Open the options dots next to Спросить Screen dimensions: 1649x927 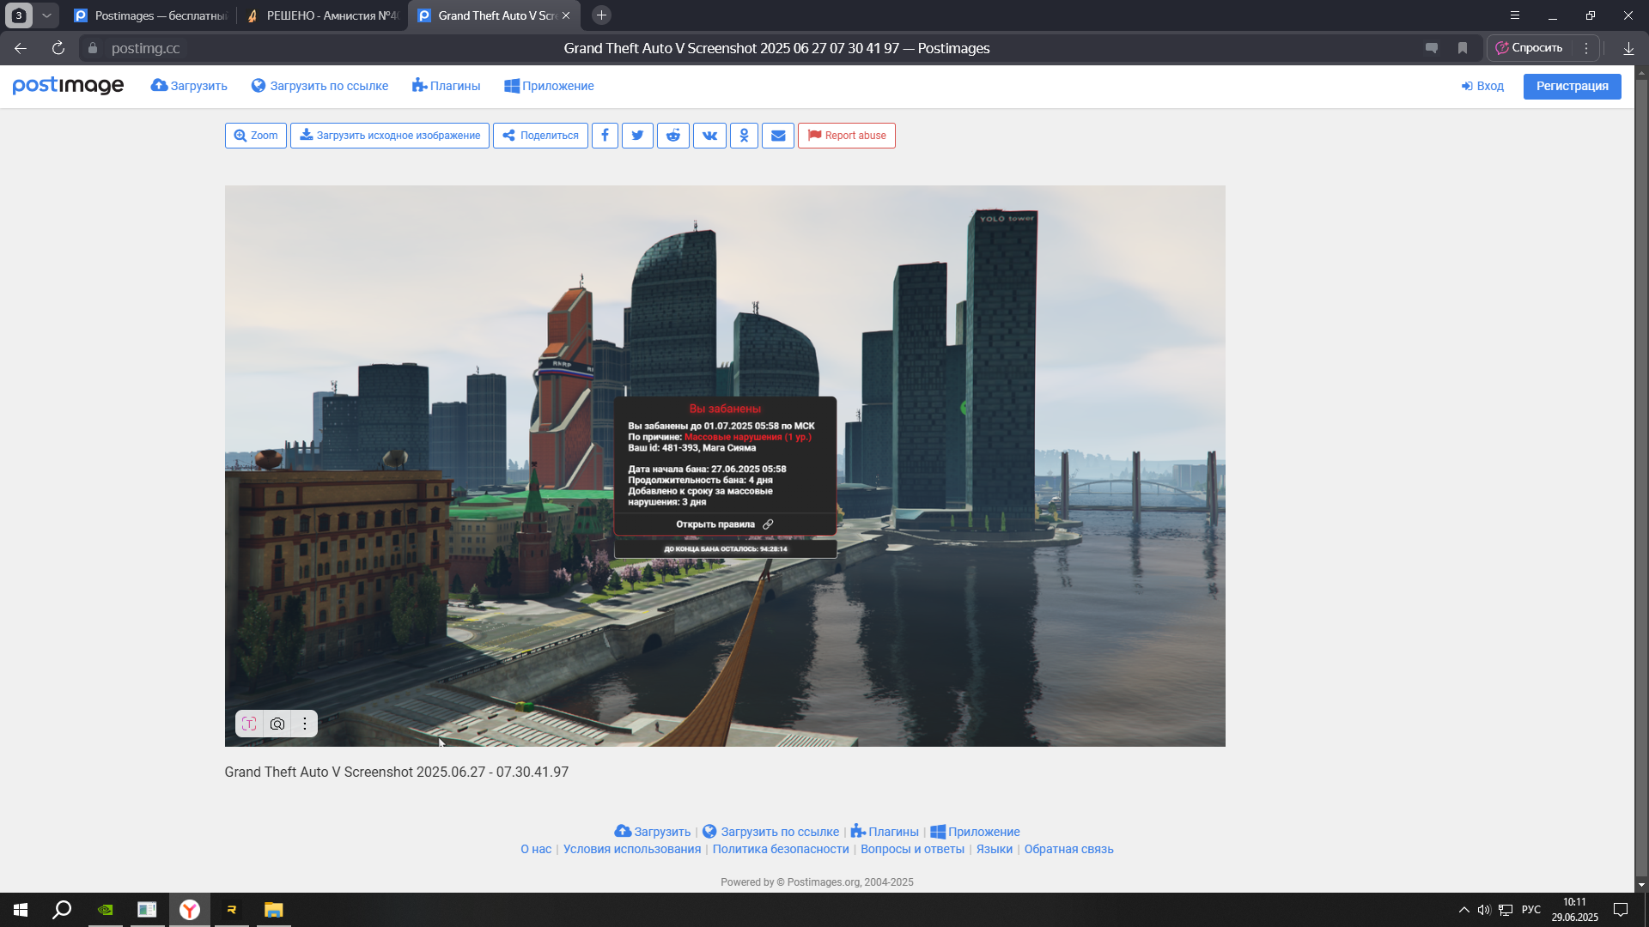(x=1586, y=48)
